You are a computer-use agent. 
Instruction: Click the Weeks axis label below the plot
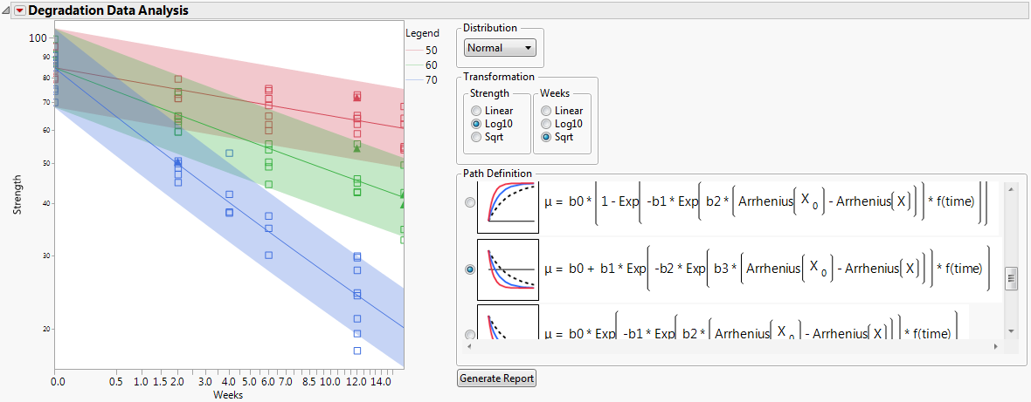227,395
